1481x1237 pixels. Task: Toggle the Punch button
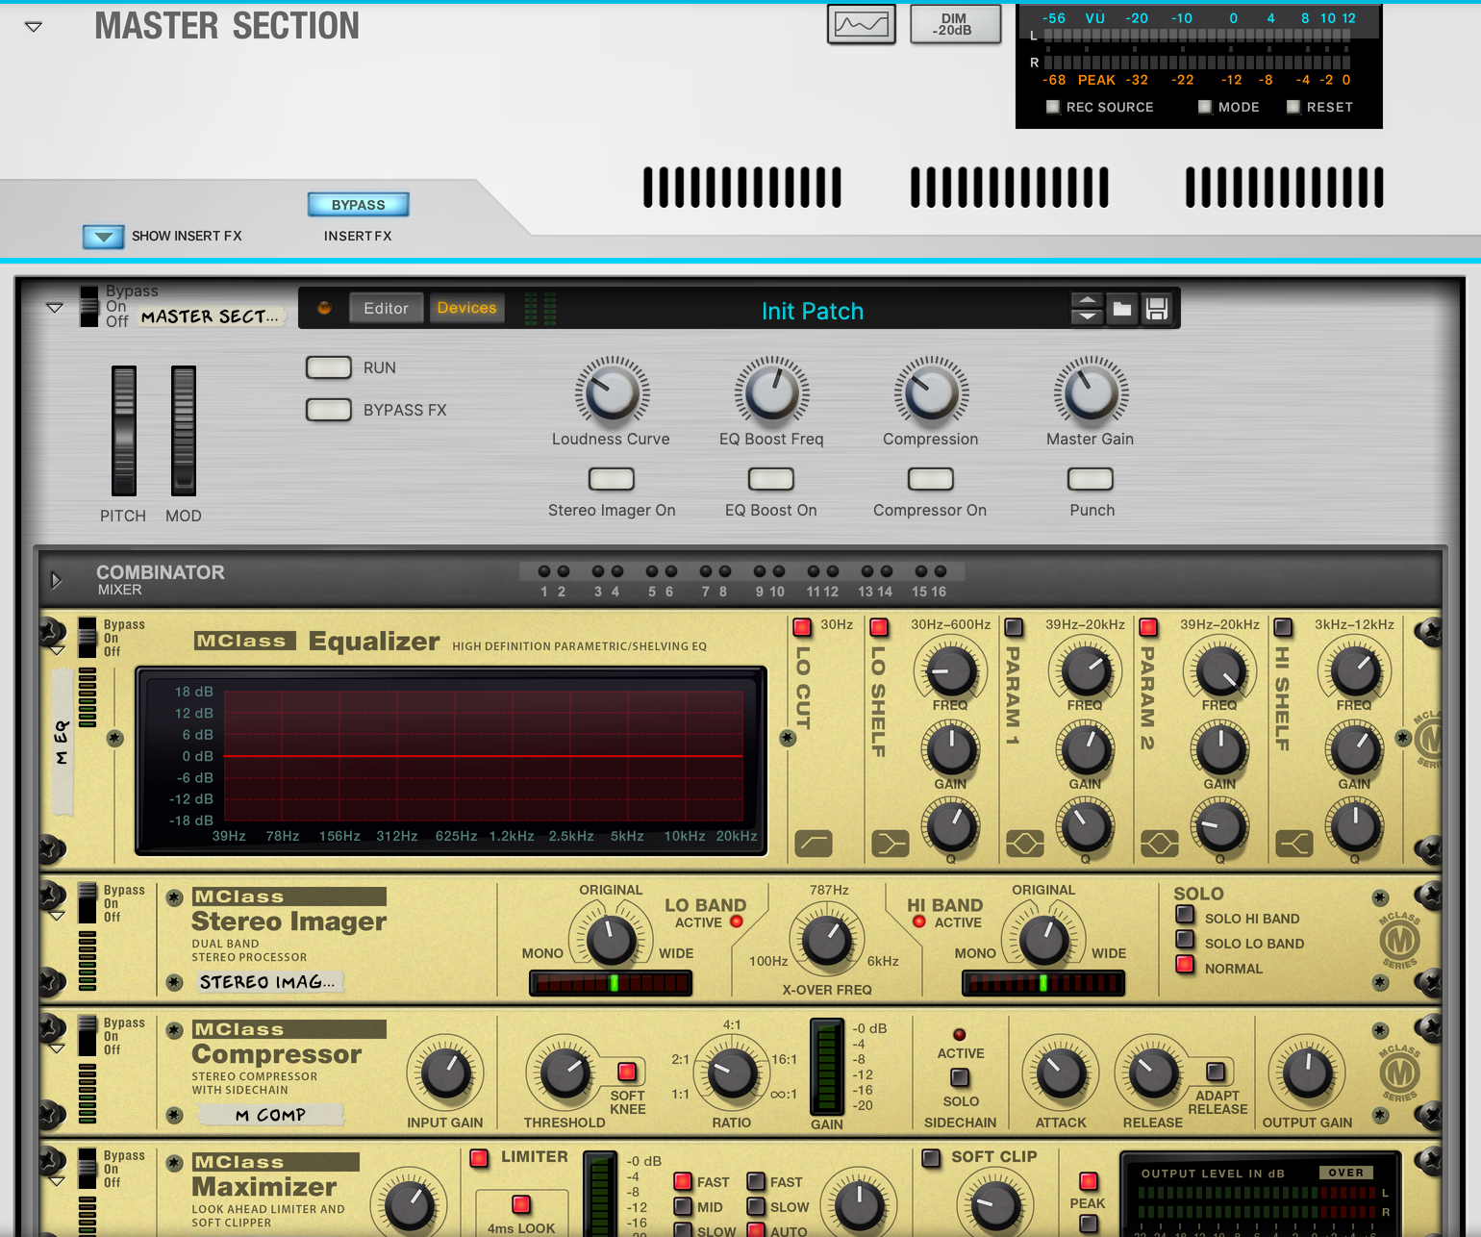[x=1091, y=478]
